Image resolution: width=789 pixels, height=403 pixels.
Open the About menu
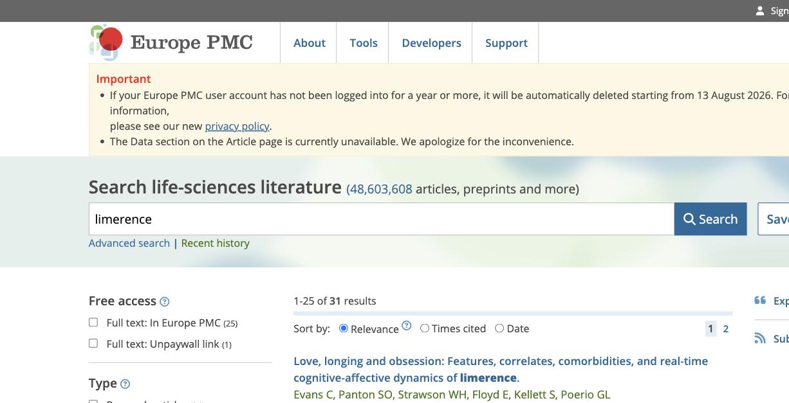tap(310, 43)
